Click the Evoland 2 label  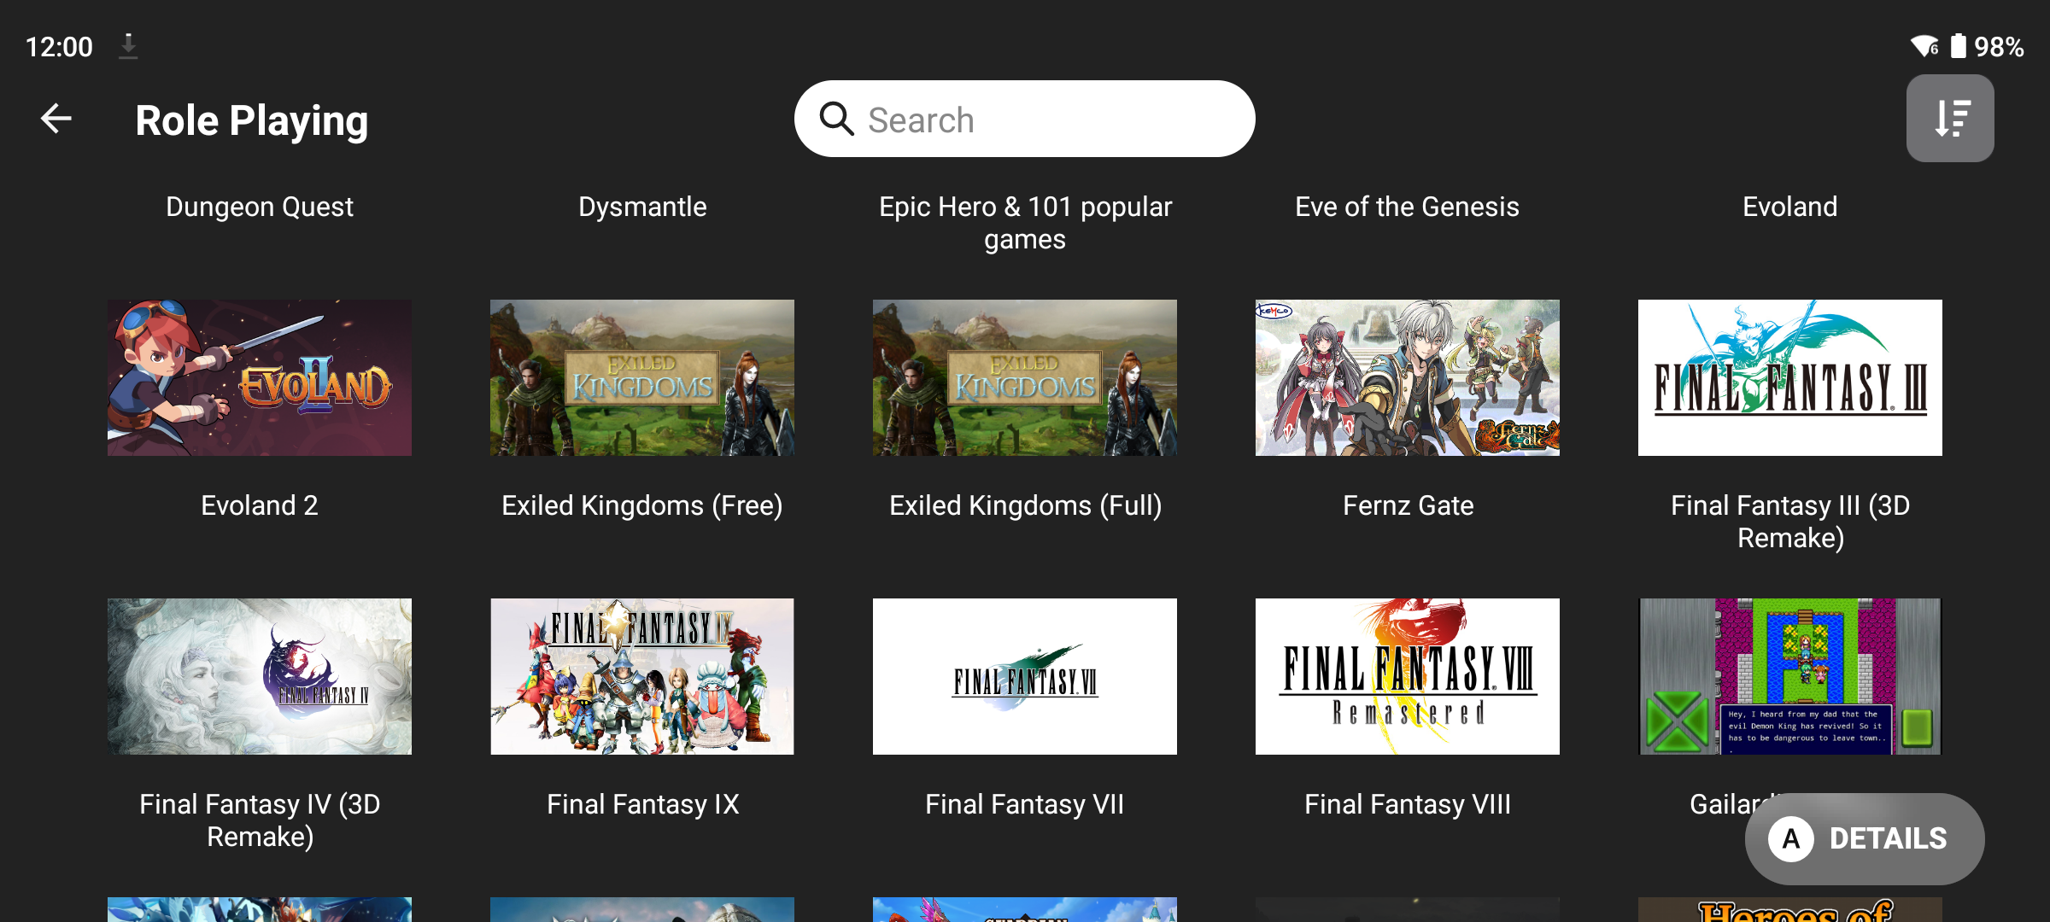[x=260, y=505]
